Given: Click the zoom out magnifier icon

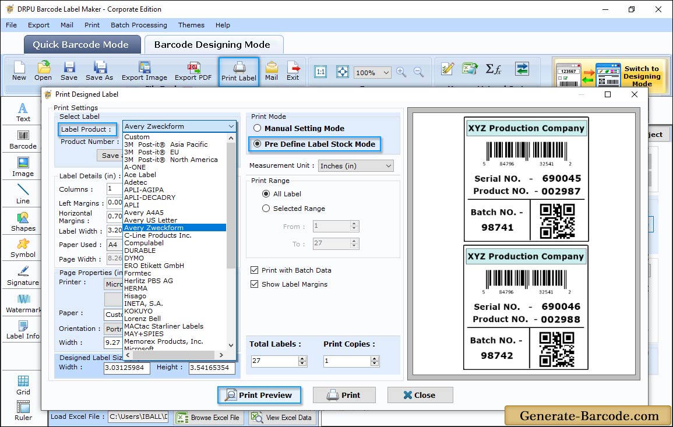Looking at the screenshot, I should coord(418,72).
